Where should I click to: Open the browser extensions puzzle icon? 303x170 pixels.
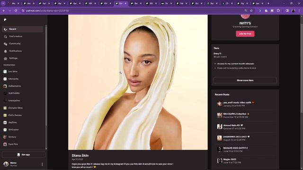click(278, 10)
